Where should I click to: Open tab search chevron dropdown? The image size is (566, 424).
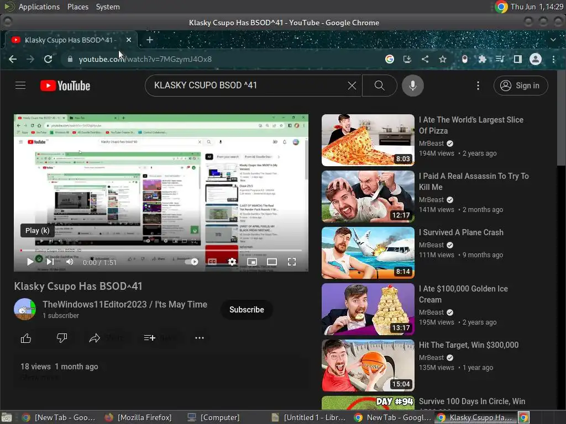[553, 40]
